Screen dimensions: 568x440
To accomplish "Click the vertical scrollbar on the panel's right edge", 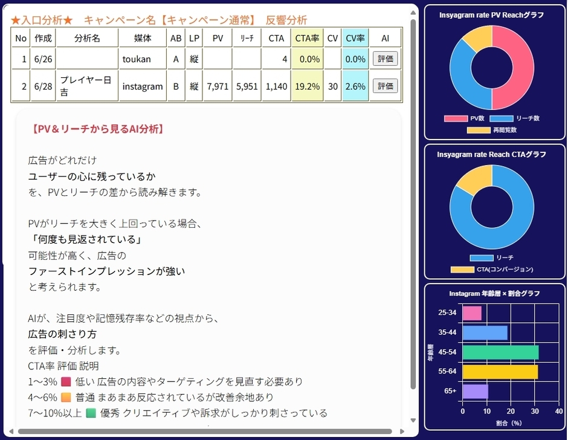I will [414, 212].
